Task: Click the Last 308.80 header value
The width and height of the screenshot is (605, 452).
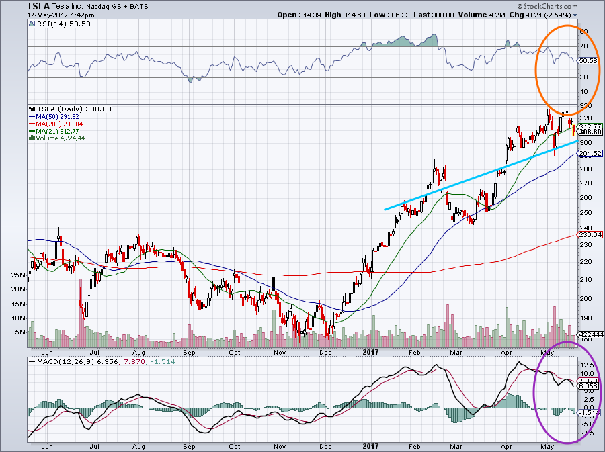Action: point(434,15)
